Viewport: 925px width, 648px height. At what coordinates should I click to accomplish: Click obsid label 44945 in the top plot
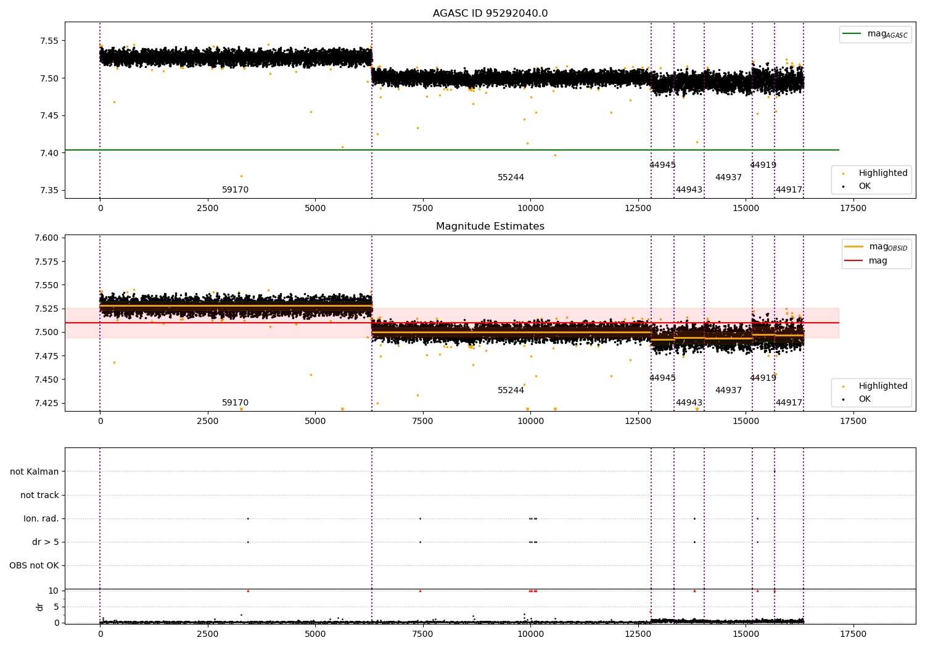663,165
